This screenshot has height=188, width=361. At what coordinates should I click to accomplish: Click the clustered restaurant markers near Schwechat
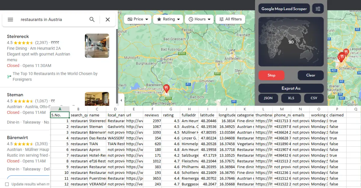[342, 56]
